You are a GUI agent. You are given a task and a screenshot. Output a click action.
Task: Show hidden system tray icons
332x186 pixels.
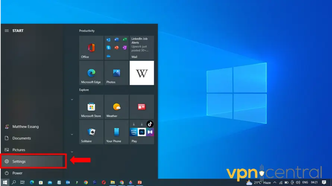275,182
